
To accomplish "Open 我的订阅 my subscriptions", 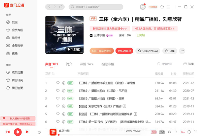I will 14,80.
